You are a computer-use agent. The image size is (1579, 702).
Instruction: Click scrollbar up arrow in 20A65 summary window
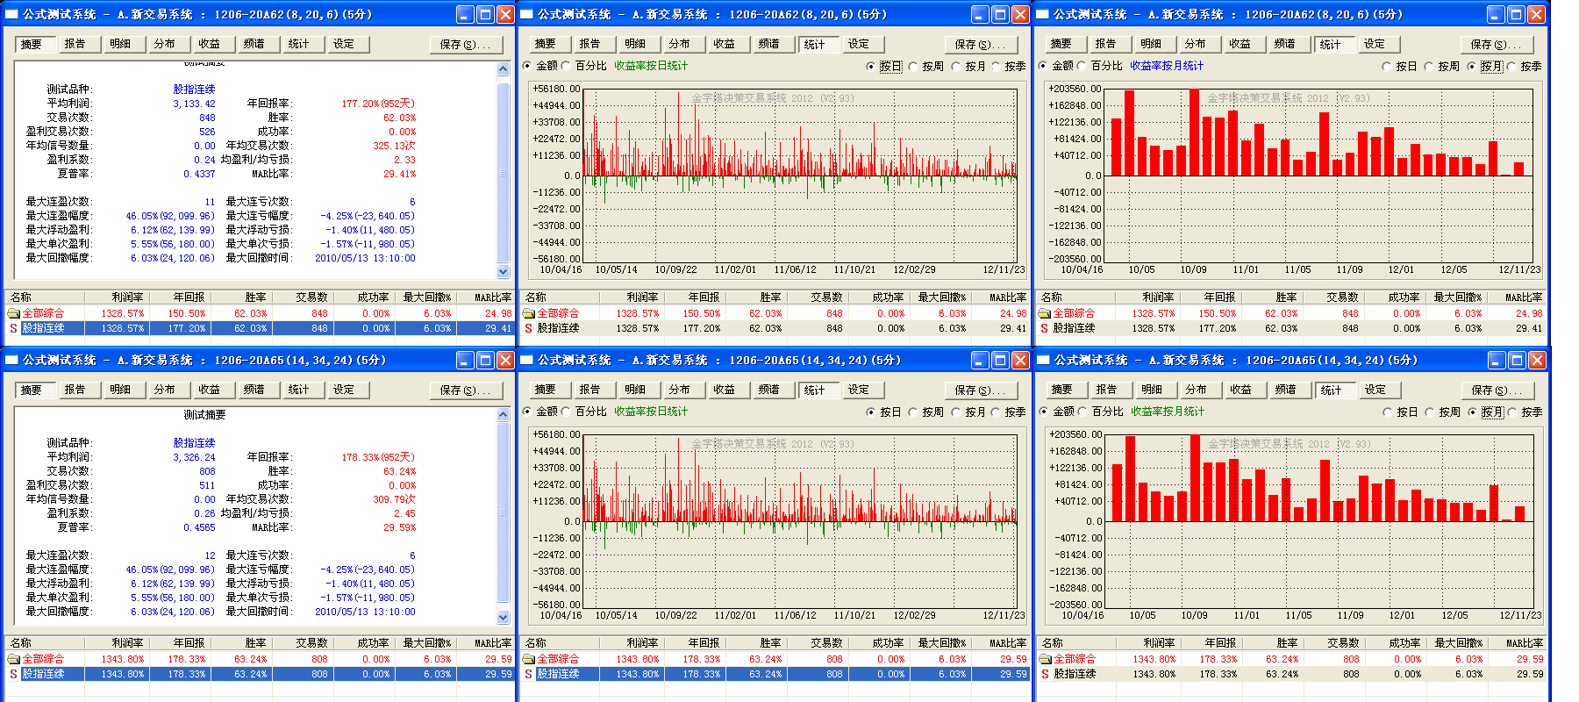(x=504, y=415)
